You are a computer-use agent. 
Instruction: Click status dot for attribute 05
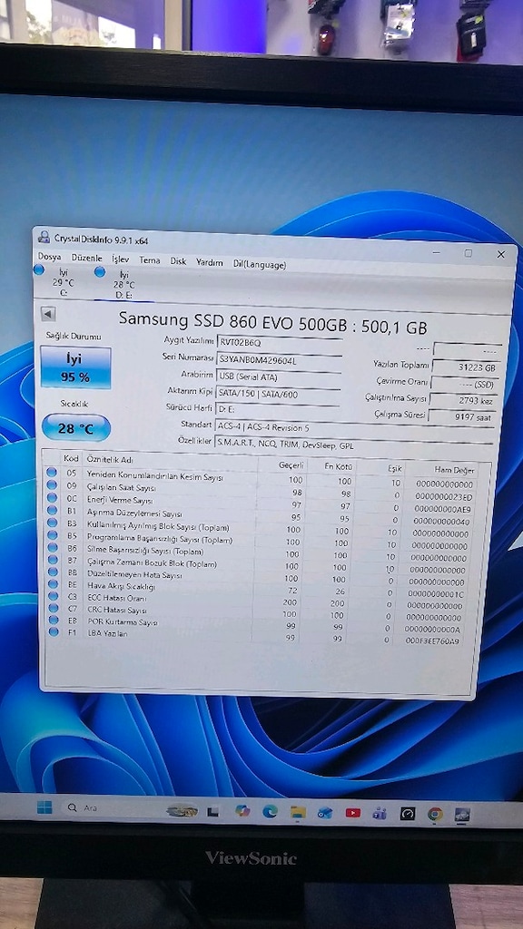tap(52, 472)
